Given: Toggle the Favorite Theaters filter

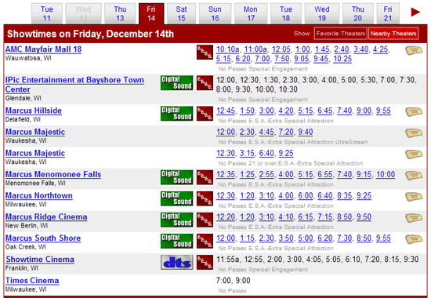Looking at the screenshot, I should (x=341, y=34).
